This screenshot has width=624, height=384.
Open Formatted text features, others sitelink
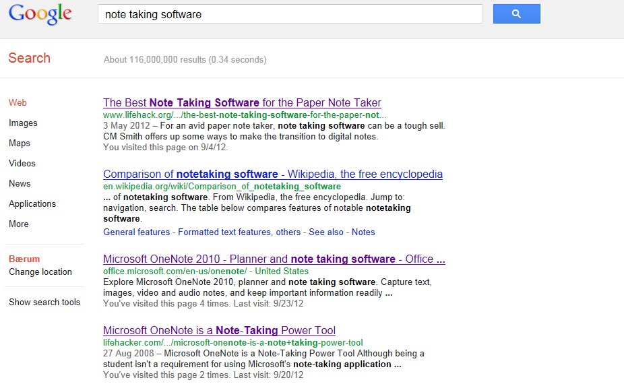(239, 232)
